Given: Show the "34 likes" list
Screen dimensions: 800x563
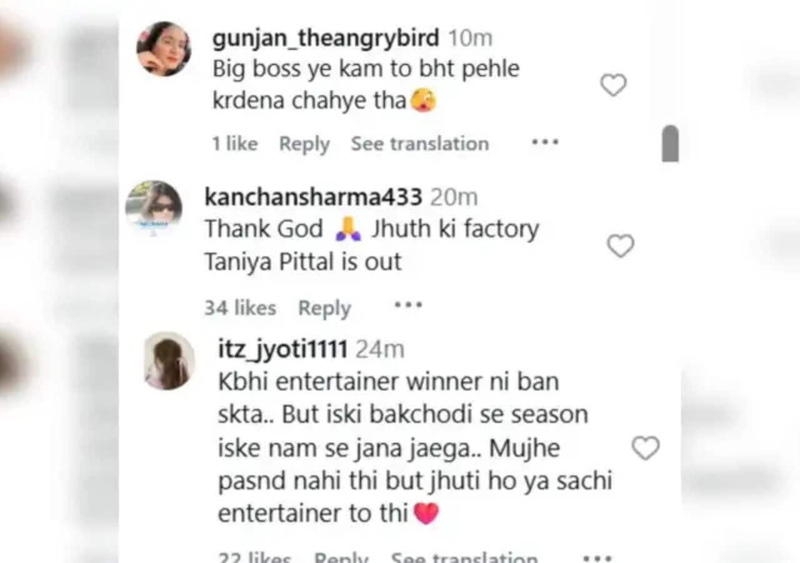Looking at the screenshot, I should pyautogui.click(x=240, y=308).
